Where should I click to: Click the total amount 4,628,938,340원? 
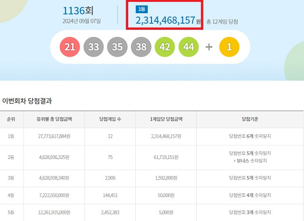pyautogui.click(x=54, y=178)
